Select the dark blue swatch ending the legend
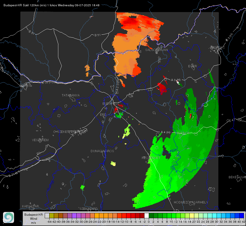246x226 pixels. (242, 215)
